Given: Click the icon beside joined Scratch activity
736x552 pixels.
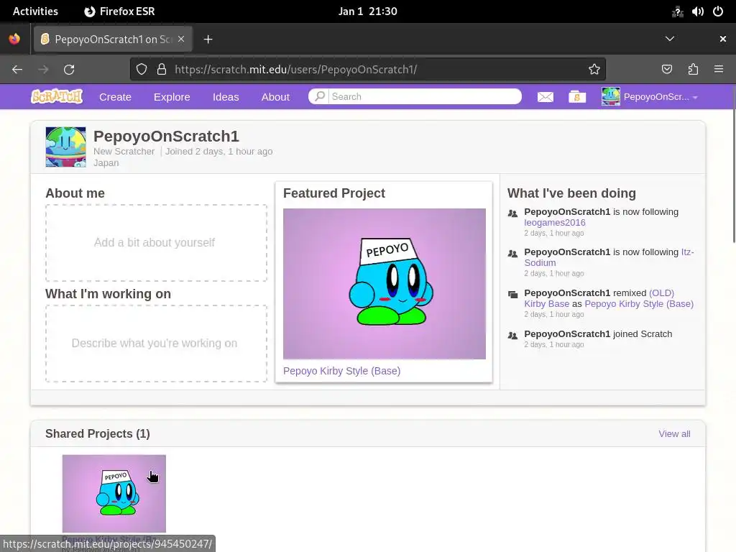Looking at the screenshot, I should coord(512,336).
